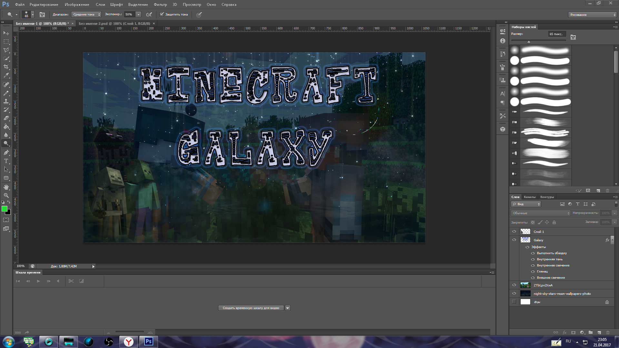Open the exposure value dropdown arrow
This screenshot has width=619, height=348.
point(138,15)
